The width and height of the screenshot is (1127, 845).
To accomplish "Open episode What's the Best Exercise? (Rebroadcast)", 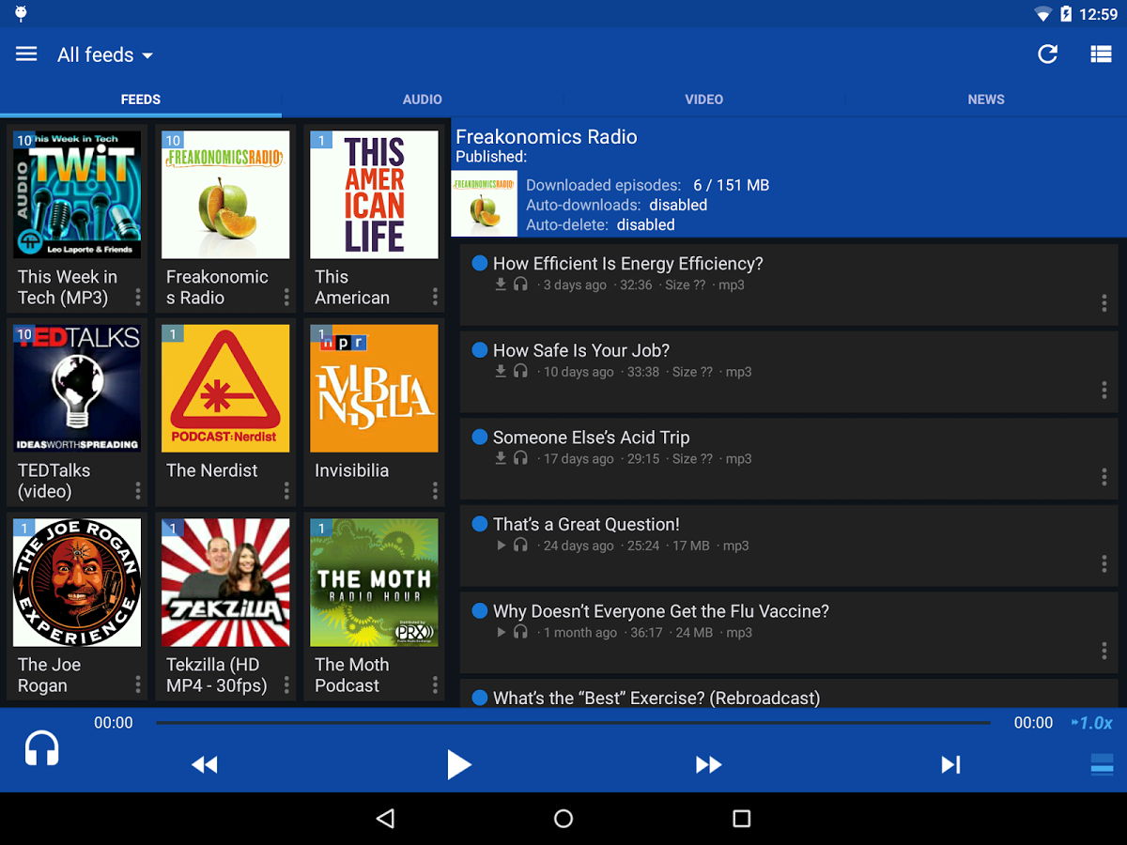I will click(x=789, y=694).
